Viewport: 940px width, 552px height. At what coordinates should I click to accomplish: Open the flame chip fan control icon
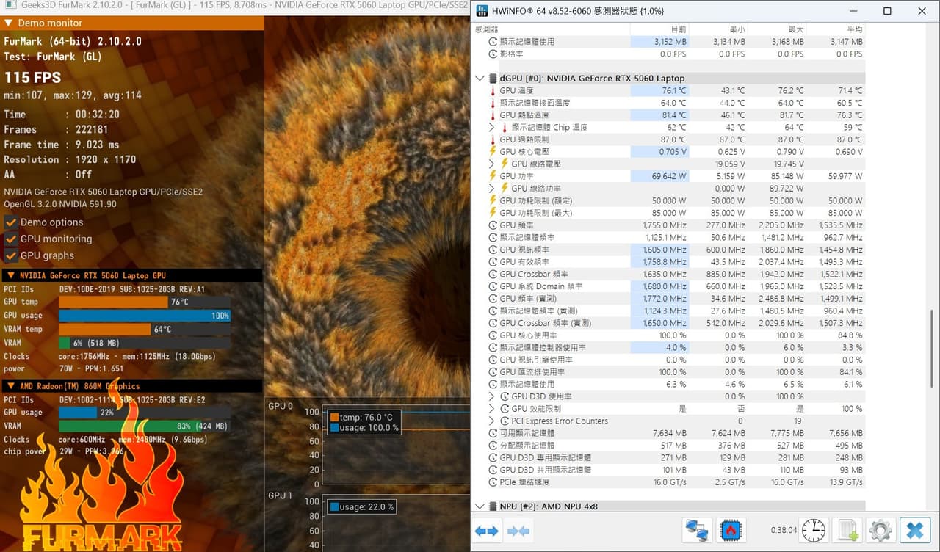[x=731, y=530]
